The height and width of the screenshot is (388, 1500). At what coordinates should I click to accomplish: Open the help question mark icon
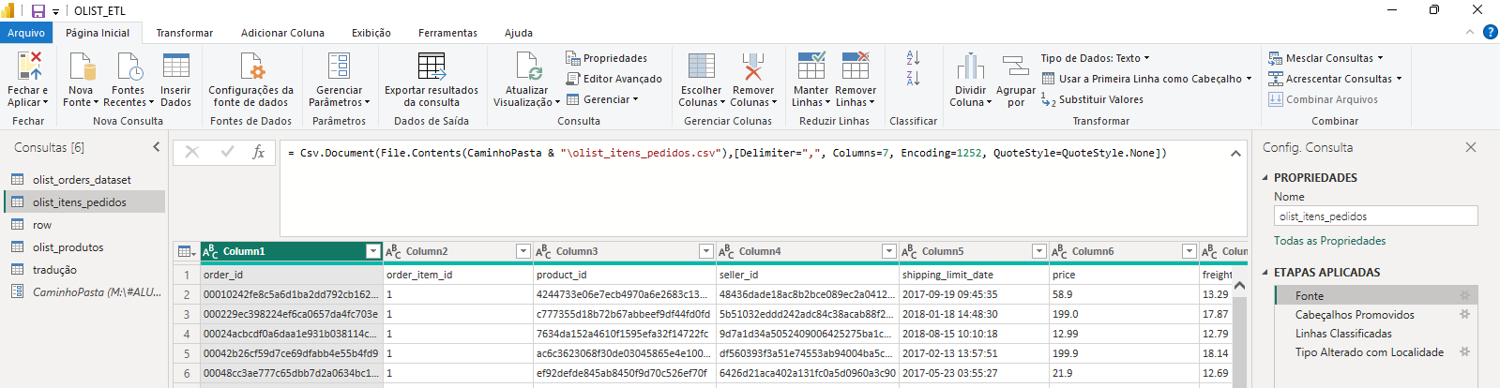pyautogui.click(x=1490, y=32)
